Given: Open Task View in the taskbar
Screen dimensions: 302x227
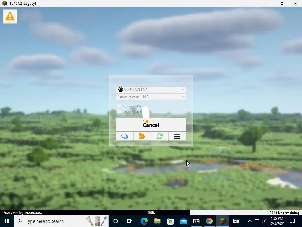Looking at the screenshot, I should 130,221.
